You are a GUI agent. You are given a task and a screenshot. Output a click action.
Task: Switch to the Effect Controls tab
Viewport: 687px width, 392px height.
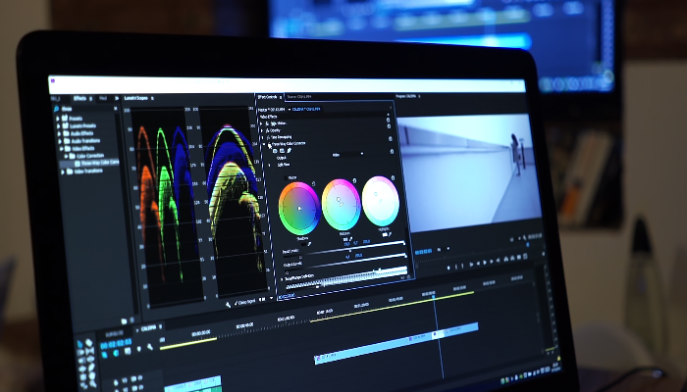tap(267, 97)
